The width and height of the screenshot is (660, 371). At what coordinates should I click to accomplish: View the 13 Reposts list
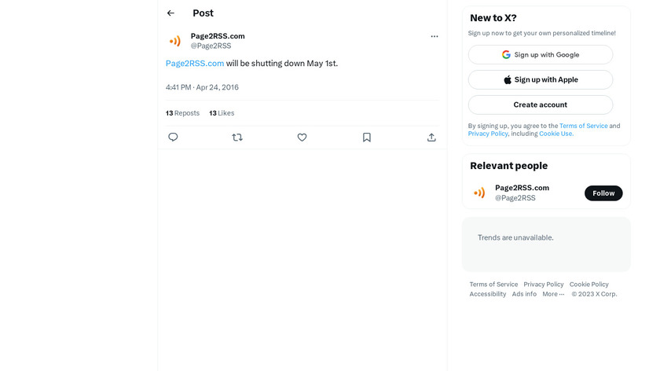pyautogui.click(x=182, y=113)
